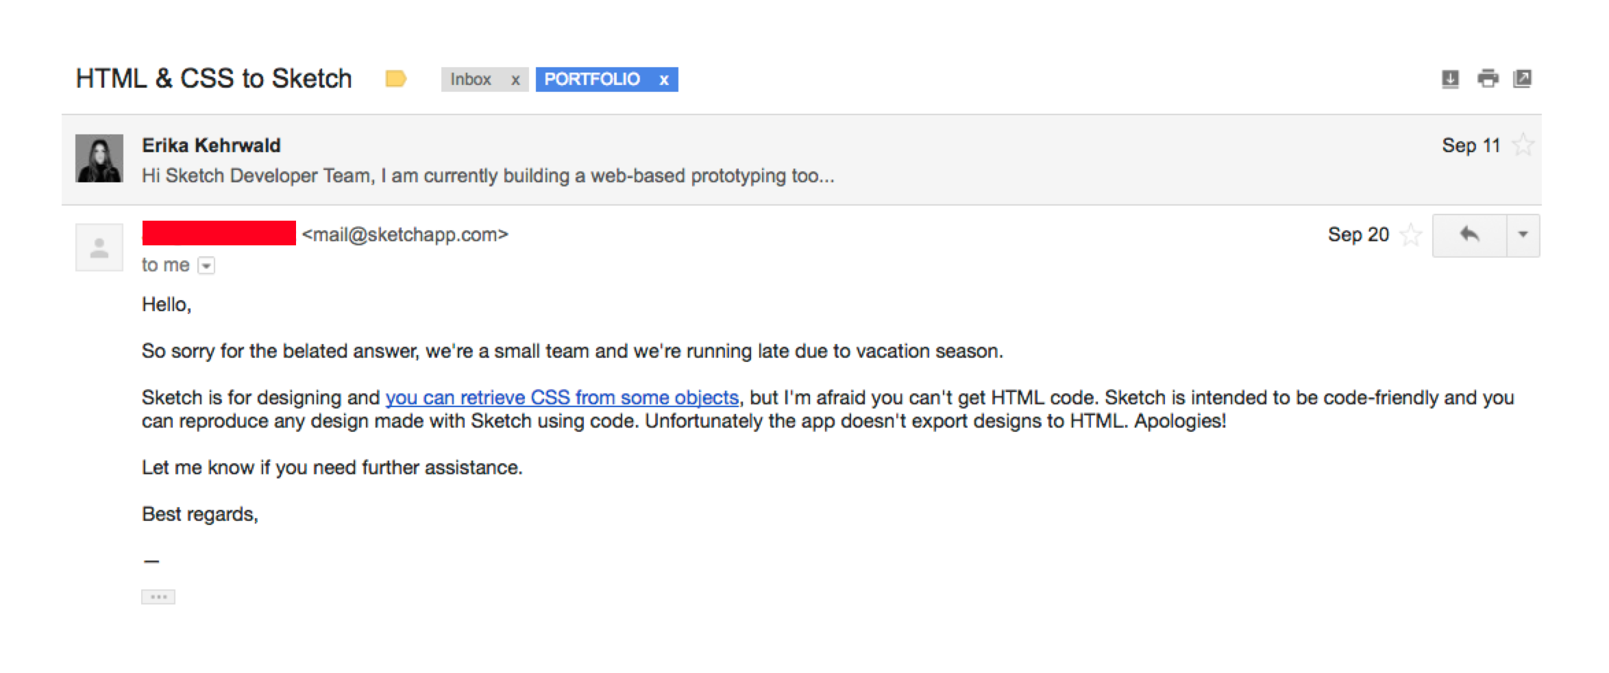This screenshot has width=1609, height=673.
Task: Open conversation in new window icon
Action: tap(1522, 79)
